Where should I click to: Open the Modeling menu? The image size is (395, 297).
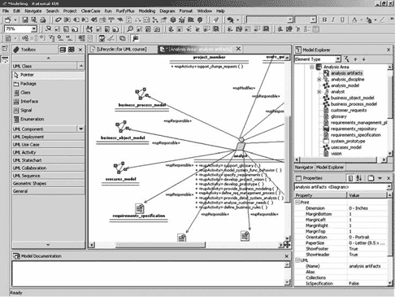[x=147, y=11]
